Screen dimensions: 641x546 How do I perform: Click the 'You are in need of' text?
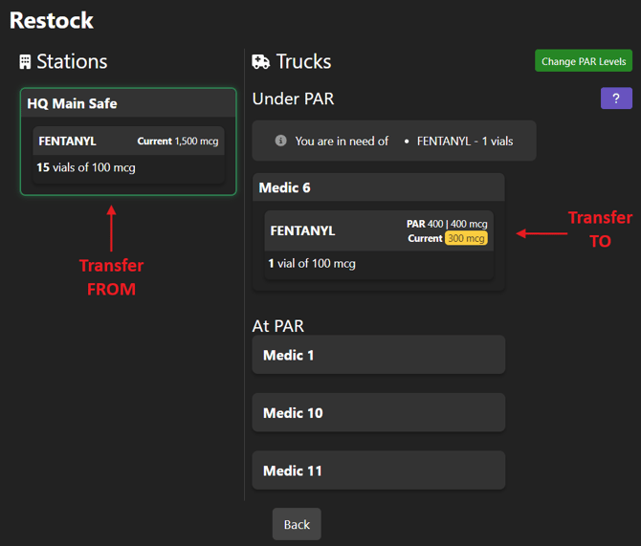(342, 141)
